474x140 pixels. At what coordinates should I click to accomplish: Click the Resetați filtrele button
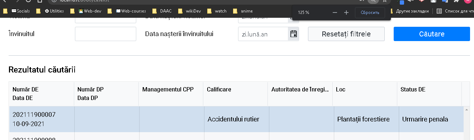346,34
